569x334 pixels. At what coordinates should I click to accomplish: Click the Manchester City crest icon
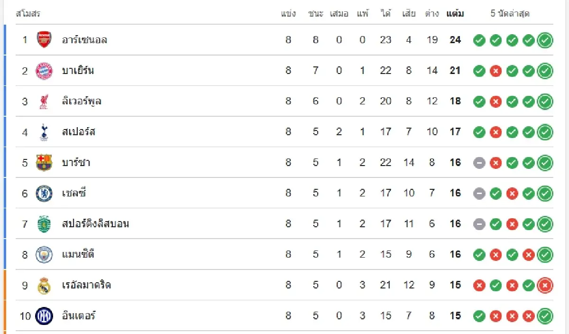click(44, 255)
